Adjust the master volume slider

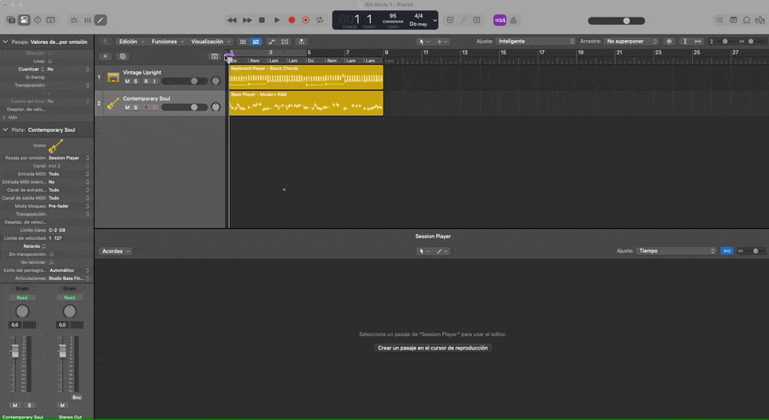pos(617,21)
